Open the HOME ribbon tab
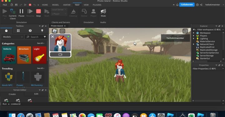The image size is (225, 117). [x=45, y=5]
